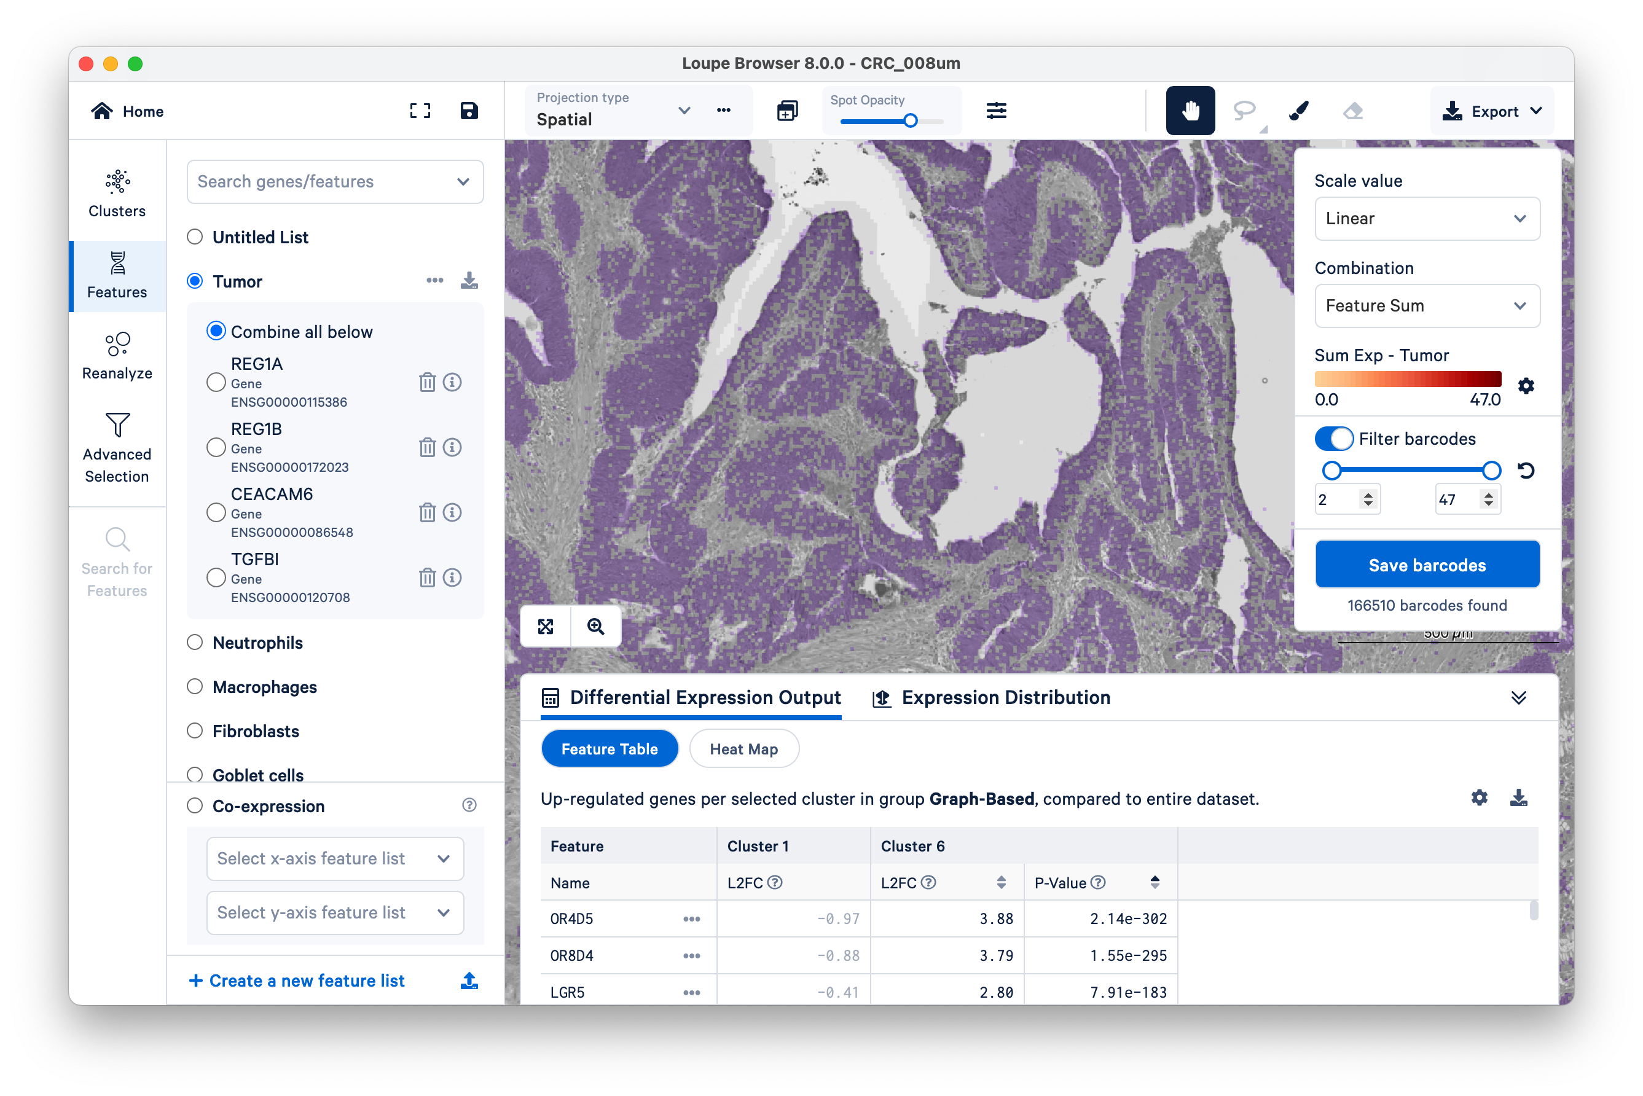Switch to the Heat Map view
Screen dimensions: 1643x1096
(743, 750)
